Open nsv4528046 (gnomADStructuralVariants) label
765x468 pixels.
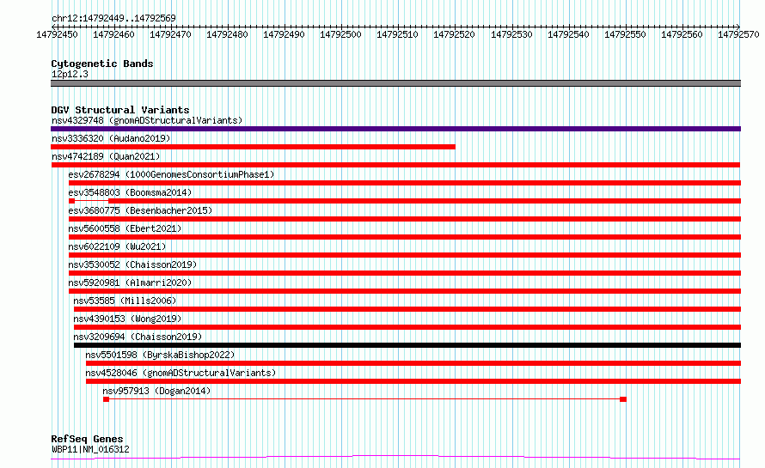pyautogui.click(x=181, y=373)
